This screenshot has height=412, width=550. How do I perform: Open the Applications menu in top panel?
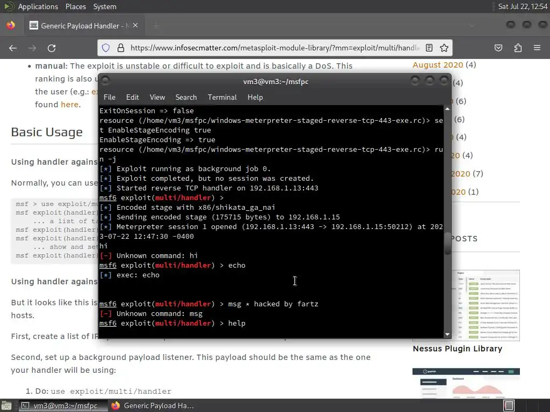point(38,6)
